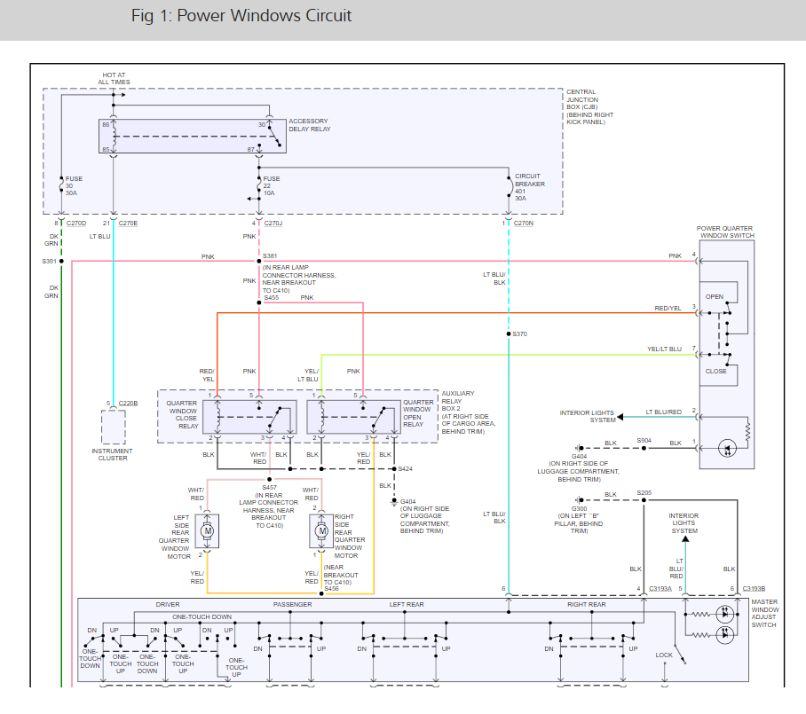Click the RED/YEL wire label near pin 3
The width and height of the screenshot is (806, 714).
click(668, 308)
